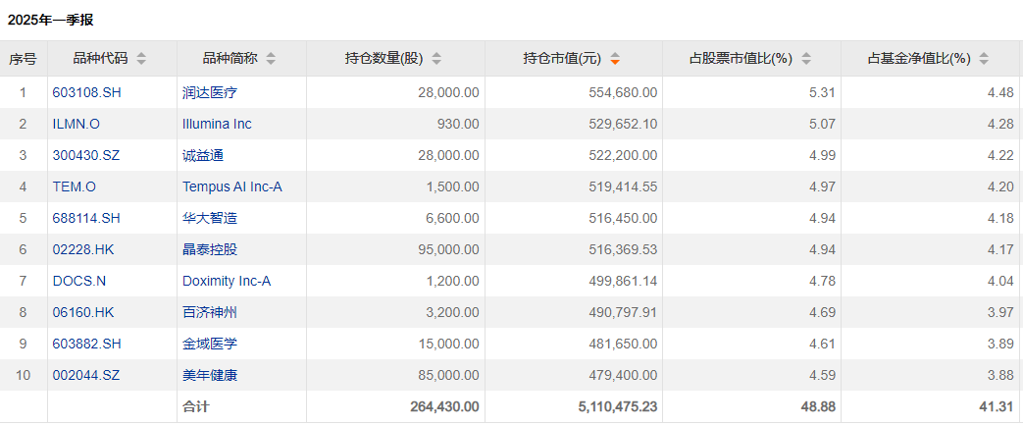Click the 序号 column header

24,59
